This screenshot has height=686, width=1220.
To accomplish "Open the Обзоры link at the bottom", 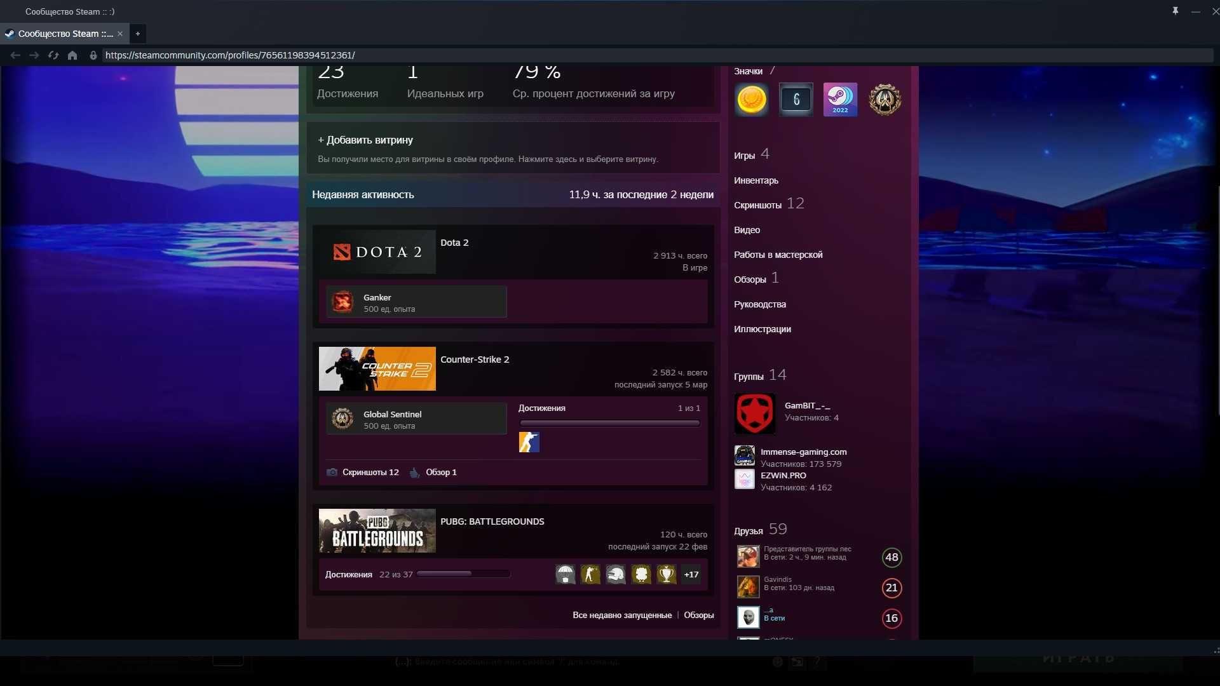I will click(x=699, y=615).
